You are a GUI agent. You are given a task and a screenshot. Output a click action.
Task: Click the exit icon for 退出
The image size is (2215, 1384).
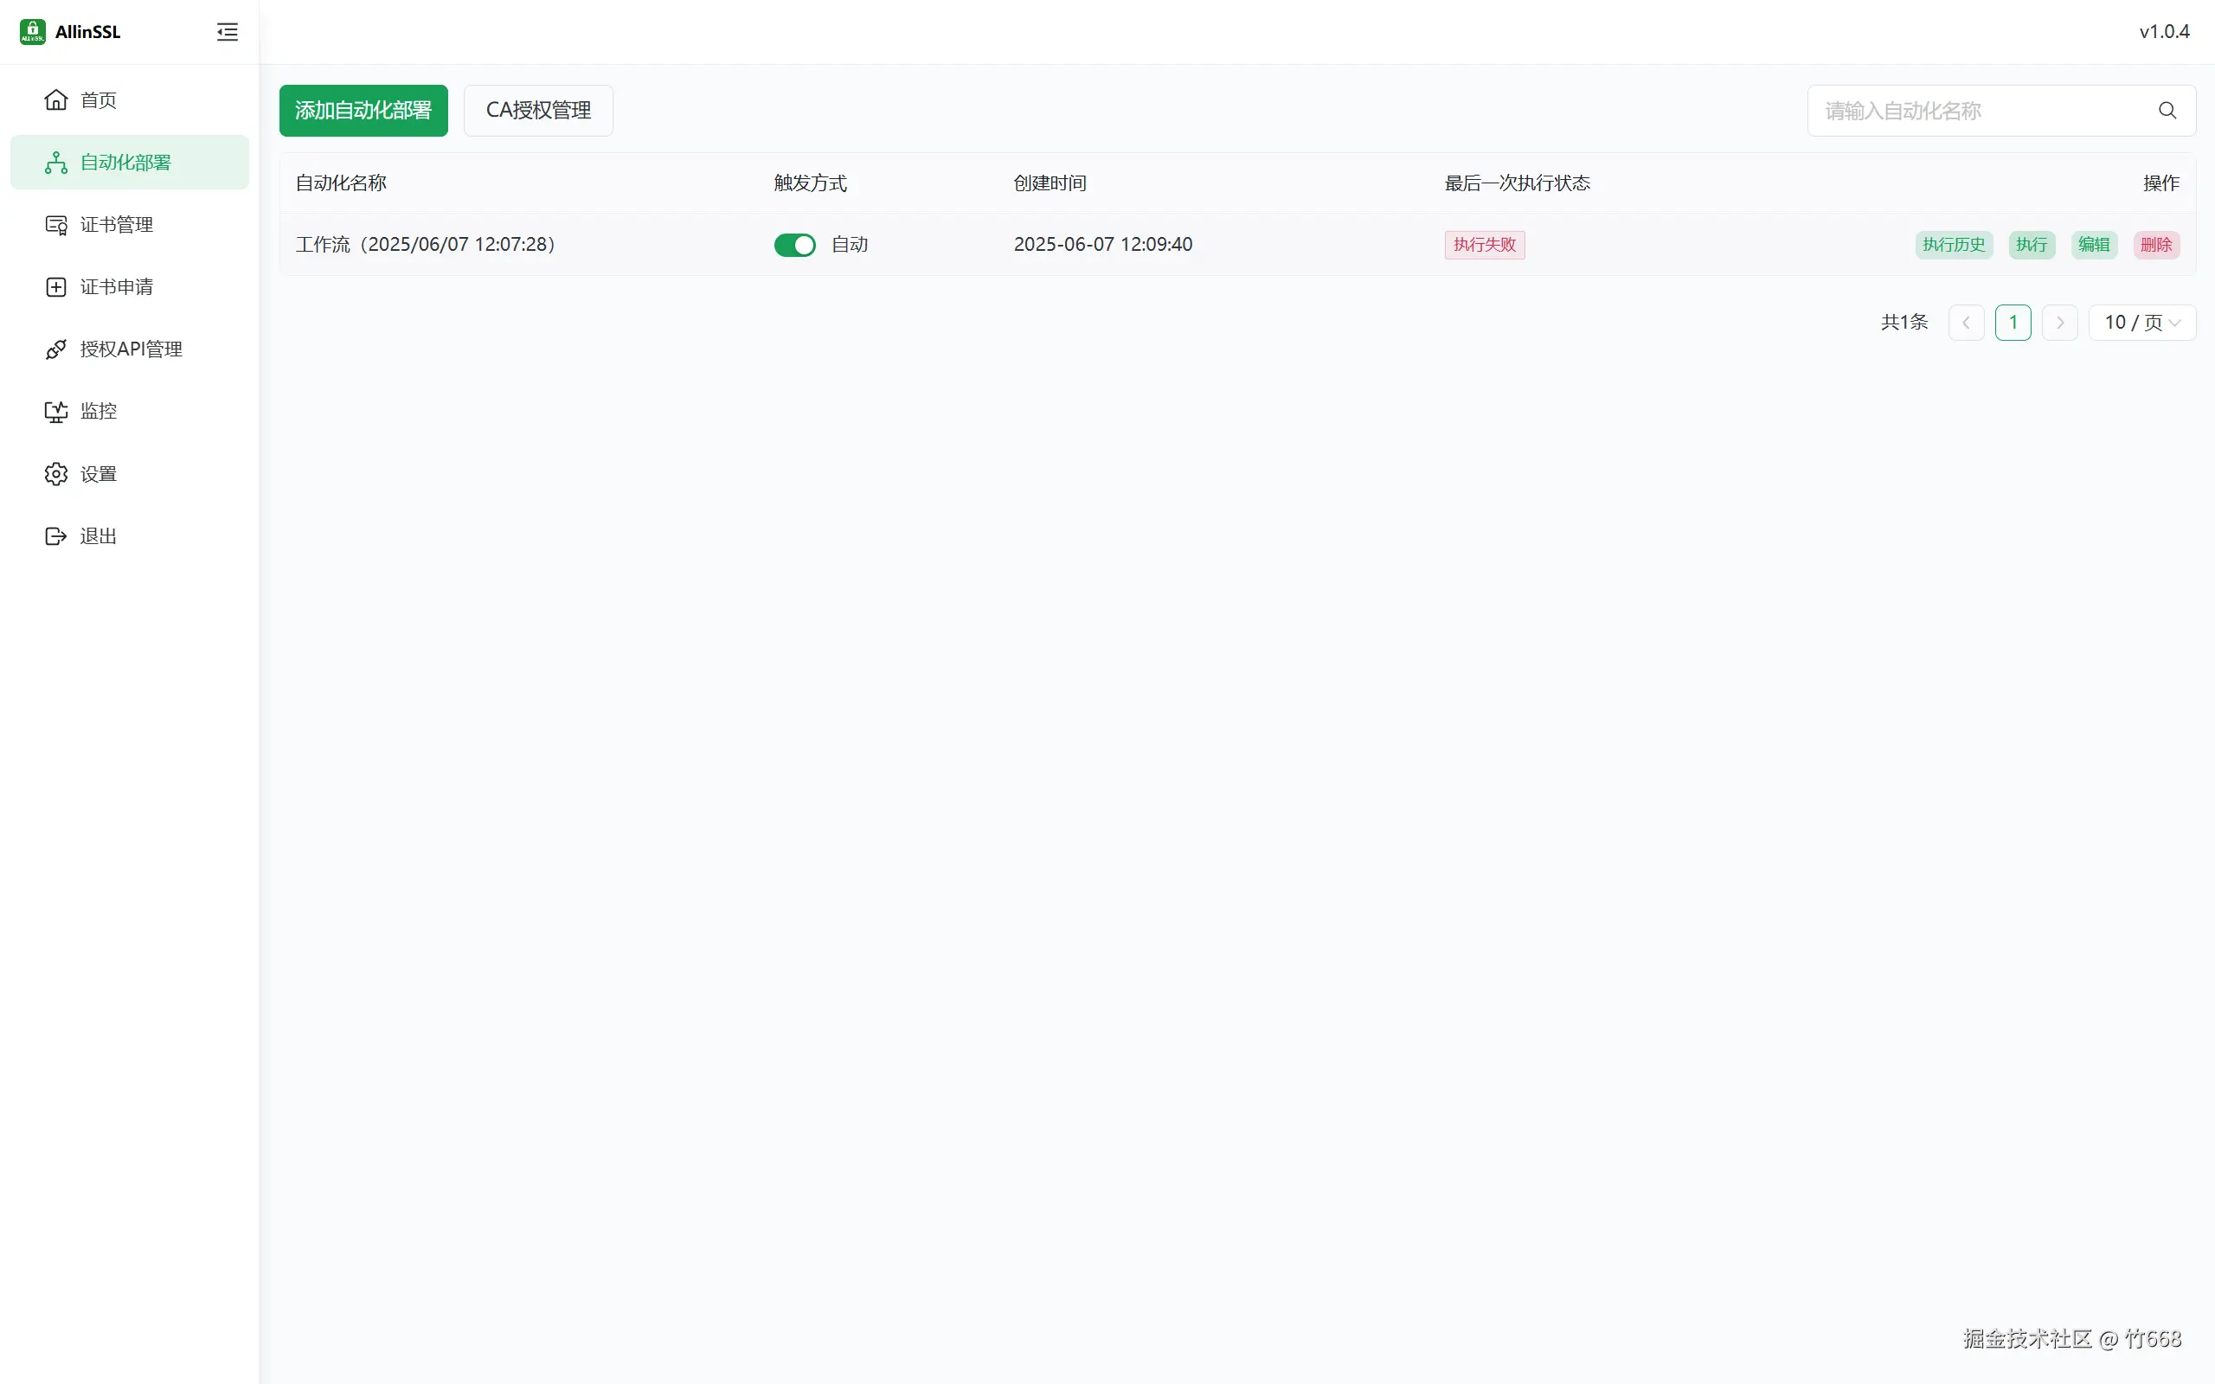[x=56, y=536]
